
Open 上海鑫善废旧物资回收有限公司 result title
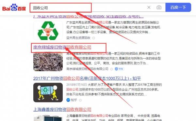(x=62, y=110)
